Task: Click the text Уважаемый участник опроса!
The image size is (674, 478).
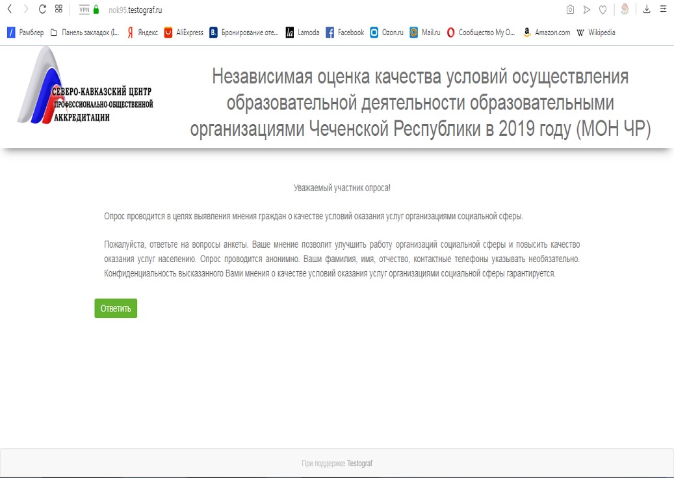Action: click(x=342, y=188)
